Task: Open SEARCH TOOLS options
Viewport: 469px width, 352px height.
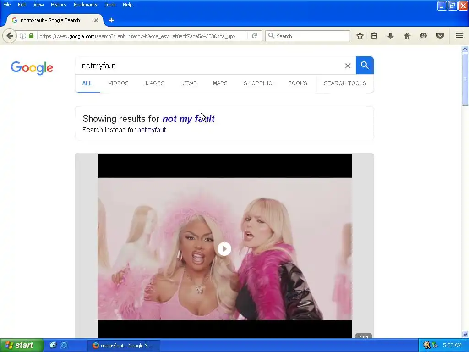Action: pos(345,83)
